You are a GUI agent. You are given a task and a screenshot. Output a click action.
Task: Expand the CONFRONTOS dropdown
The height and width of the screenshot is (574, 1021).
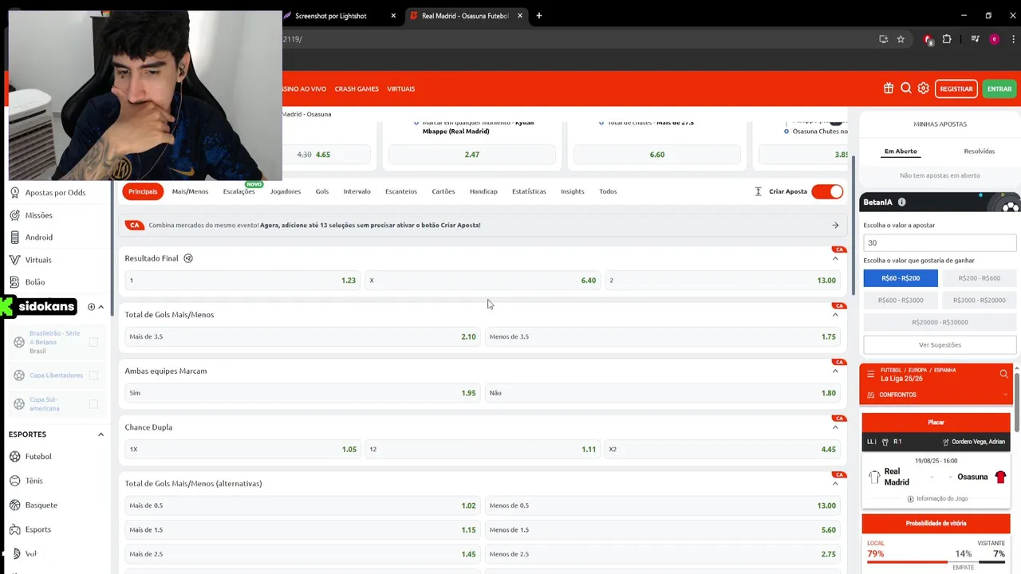click(x=1004, y=395)
